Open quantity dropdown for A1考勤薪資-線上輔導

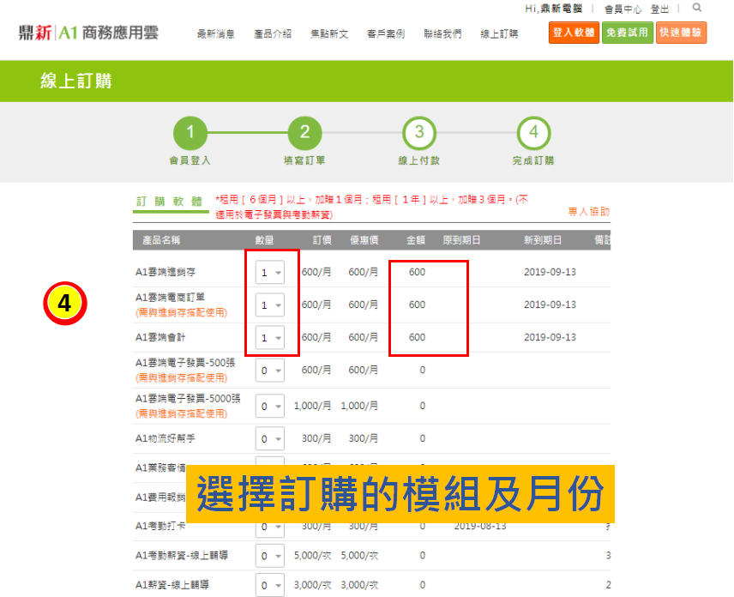pyautogui.click(x=270, y=556)
